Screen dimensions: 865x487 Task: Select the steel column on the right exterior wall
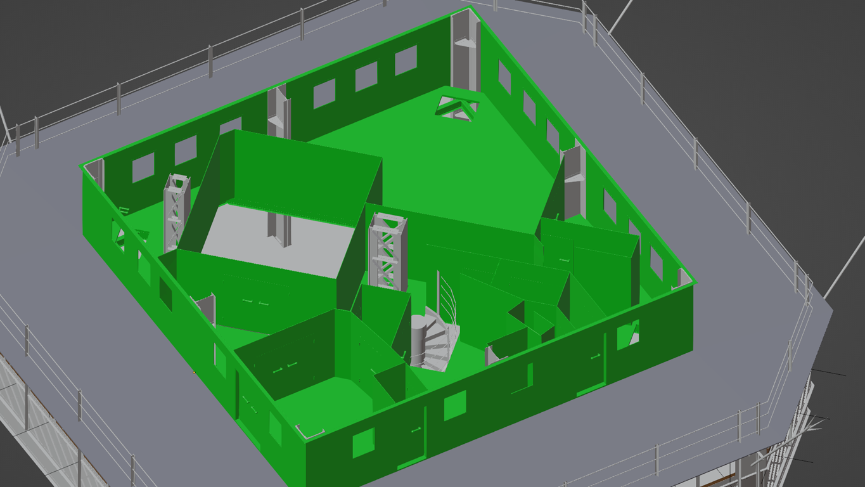573,180
